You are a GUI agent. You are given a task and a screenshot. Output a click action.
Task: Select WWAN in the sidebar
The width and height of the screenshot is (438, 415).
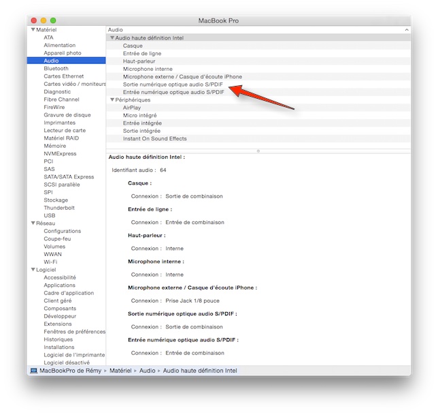coord(52,254)
